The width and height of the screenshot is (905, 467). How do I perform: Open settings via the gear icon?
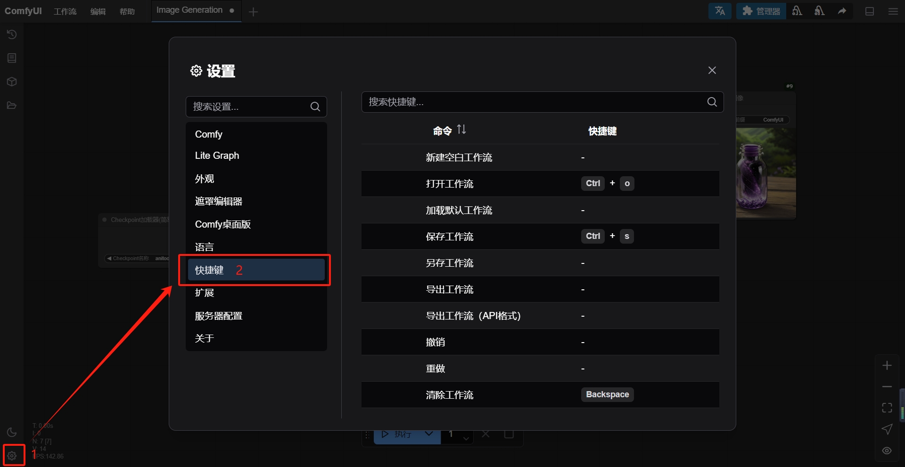click(x=12, y=456)
